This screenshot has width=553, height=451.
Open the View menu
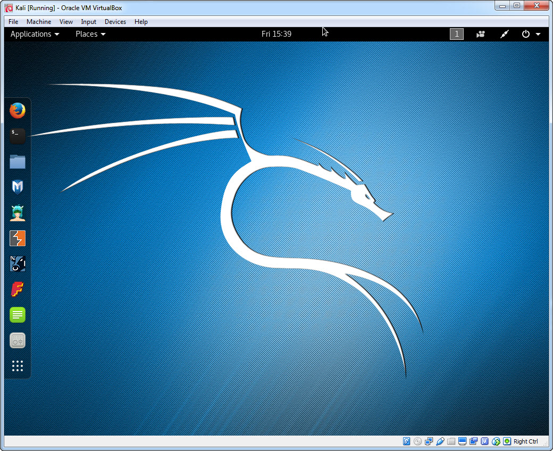pos(66,21)
